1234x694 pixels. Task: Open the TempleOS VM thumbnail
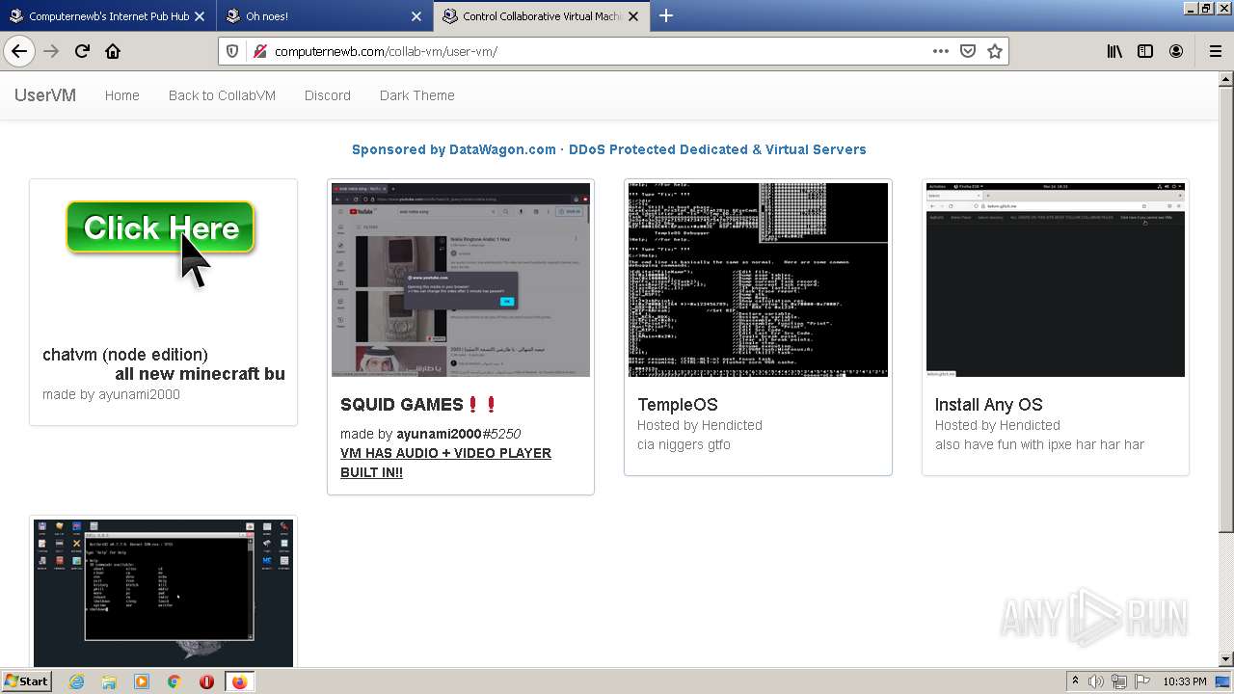(x=758, y=280)
